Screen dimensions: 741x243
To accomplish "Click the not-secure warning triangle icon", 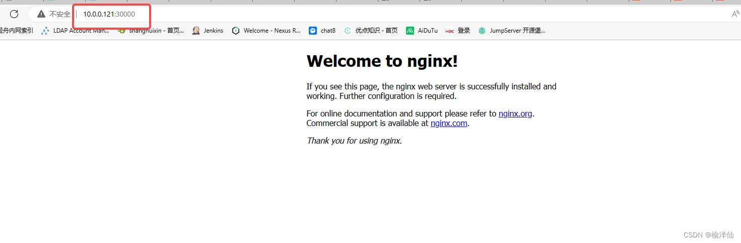I will pyautogui.click(x=41, y=14).
